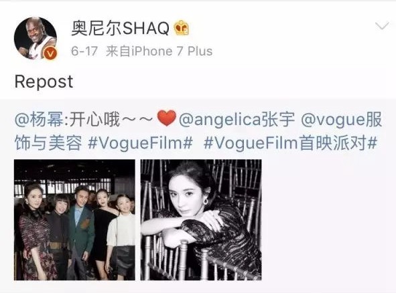Screen dimensions: 396x293
Task: Open the 奥尼尔SHAQ username link
Action: (x=120, y=27)
